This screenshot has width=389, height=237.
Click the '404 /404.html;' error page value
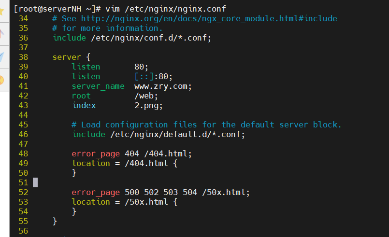(x=158, y=153)
